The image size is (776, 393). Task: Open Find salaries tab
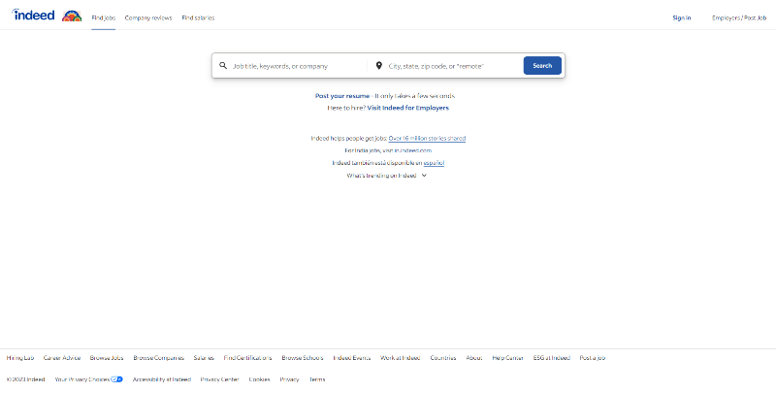pyautogui.click(x=198, y=17)
